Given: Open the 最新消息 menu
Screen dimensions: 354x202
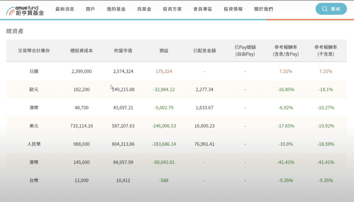Looking at the screenshot, I should pos(65,9).
